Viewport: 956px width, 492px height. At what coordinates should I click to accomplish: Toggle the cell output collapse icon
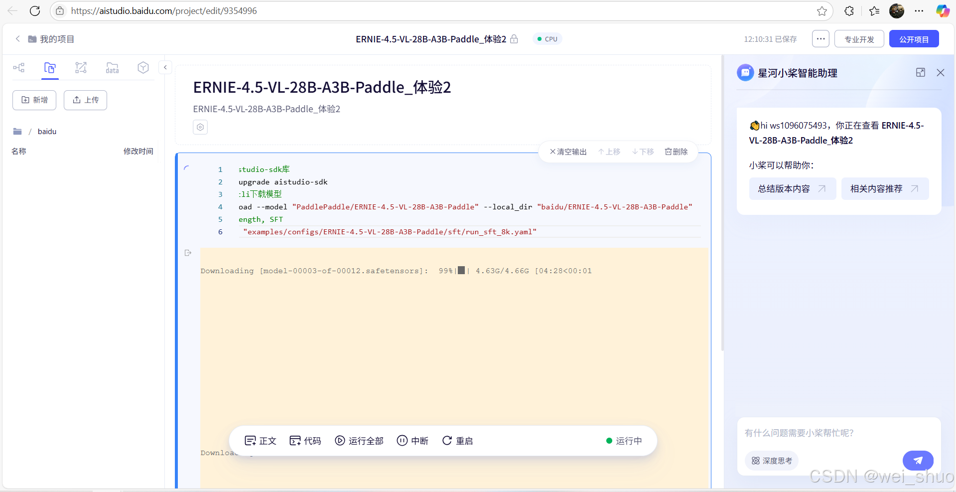click(x=188, y=253)
